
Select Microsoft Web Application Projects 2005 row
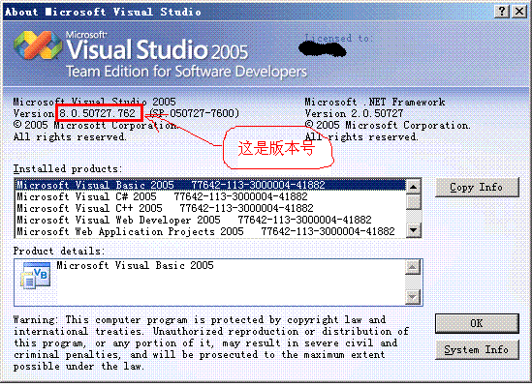[x=210, y=231]
